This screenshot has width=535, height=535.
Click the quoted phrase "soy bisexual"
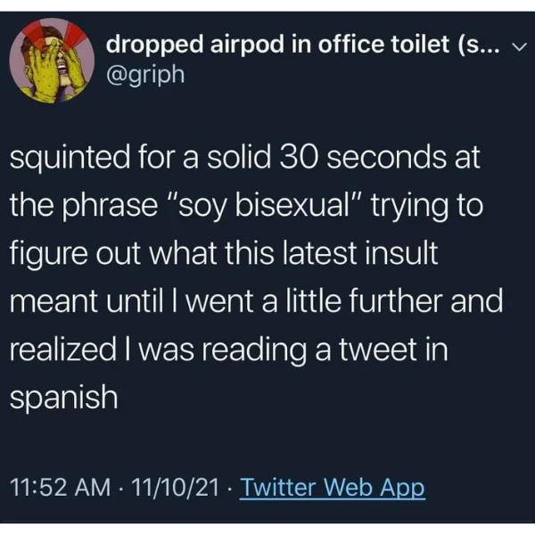tap(265, 207)
